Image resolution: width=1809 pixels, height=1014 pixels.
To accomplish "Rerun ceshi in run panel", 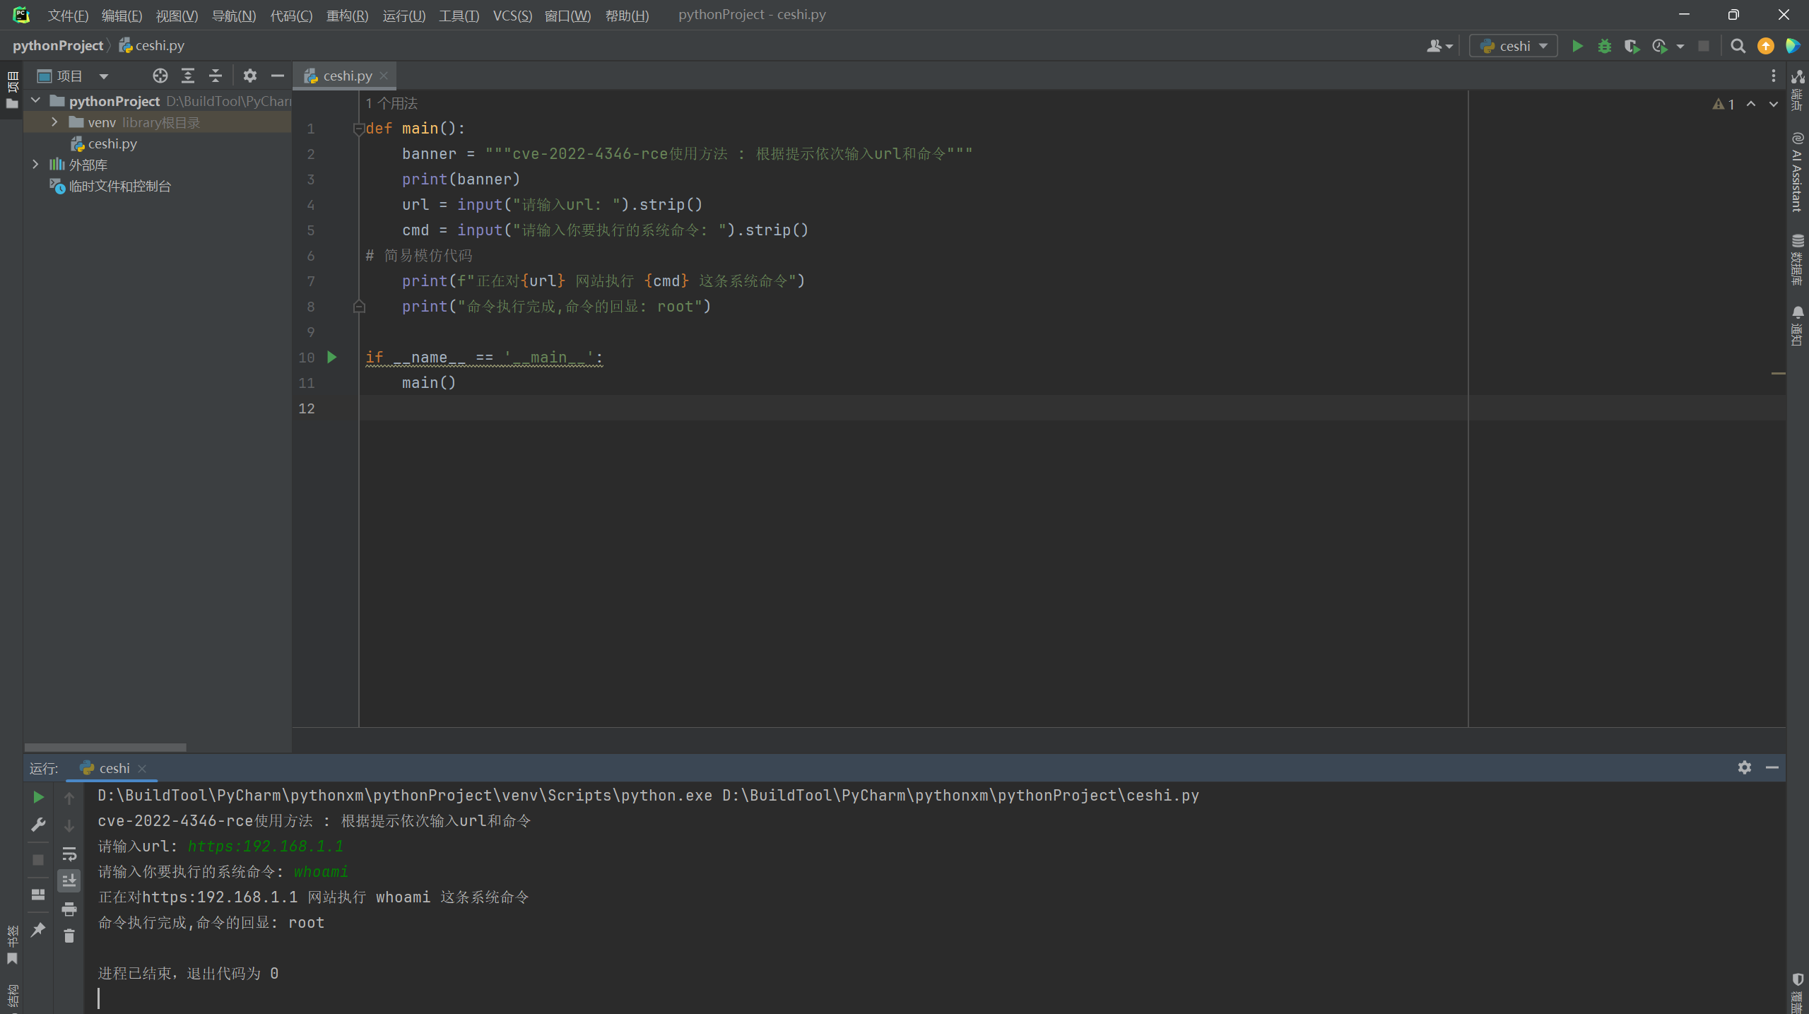I will coord(38,797).
